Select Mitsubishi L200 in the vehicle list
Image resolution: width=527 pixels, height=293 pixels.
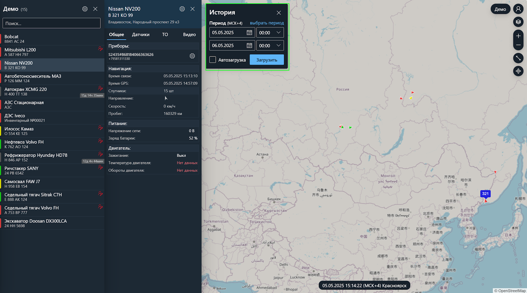coord(52,52)
